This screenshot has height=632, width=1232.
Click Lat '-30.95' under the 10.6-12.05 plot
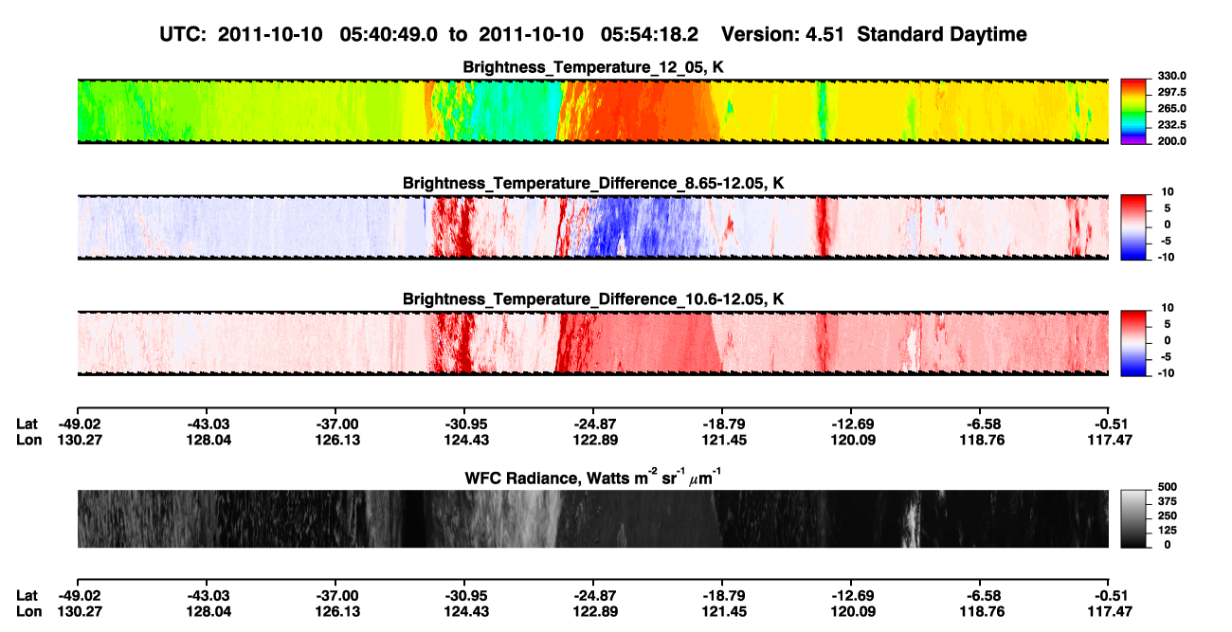pos(463,424)
